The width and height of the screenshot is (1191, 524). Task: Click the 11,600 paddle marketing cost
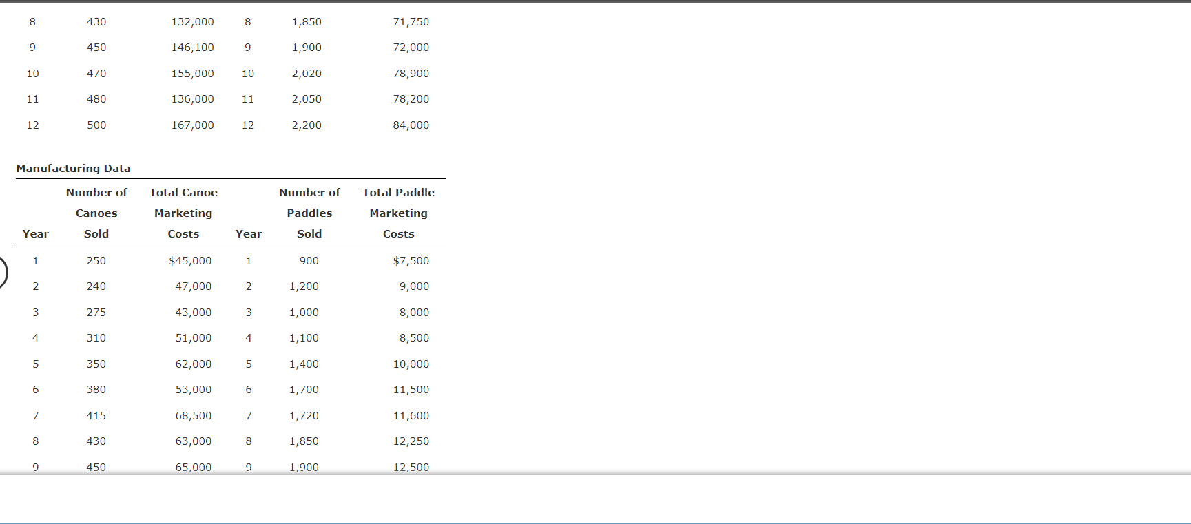pyautogui.click(x=411, y=416)
